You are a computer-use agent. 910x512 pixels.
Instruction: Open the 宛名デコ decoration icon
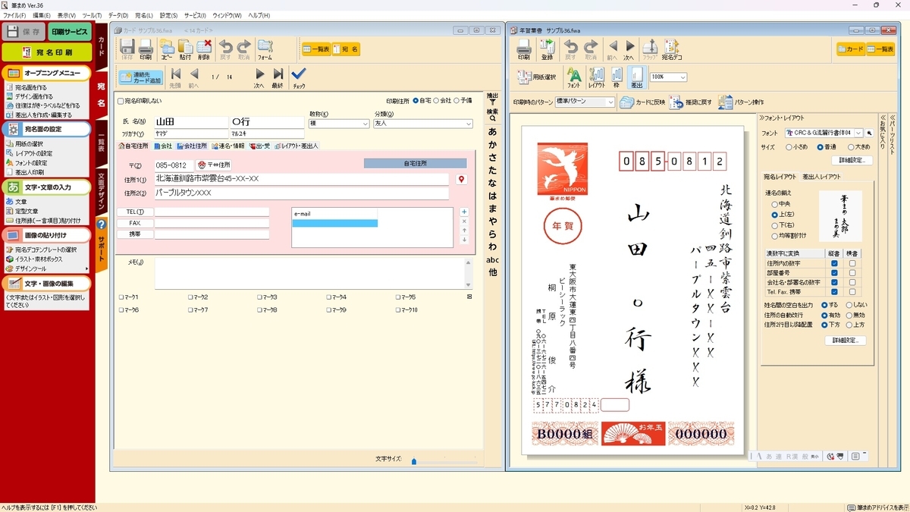[672, 49]
